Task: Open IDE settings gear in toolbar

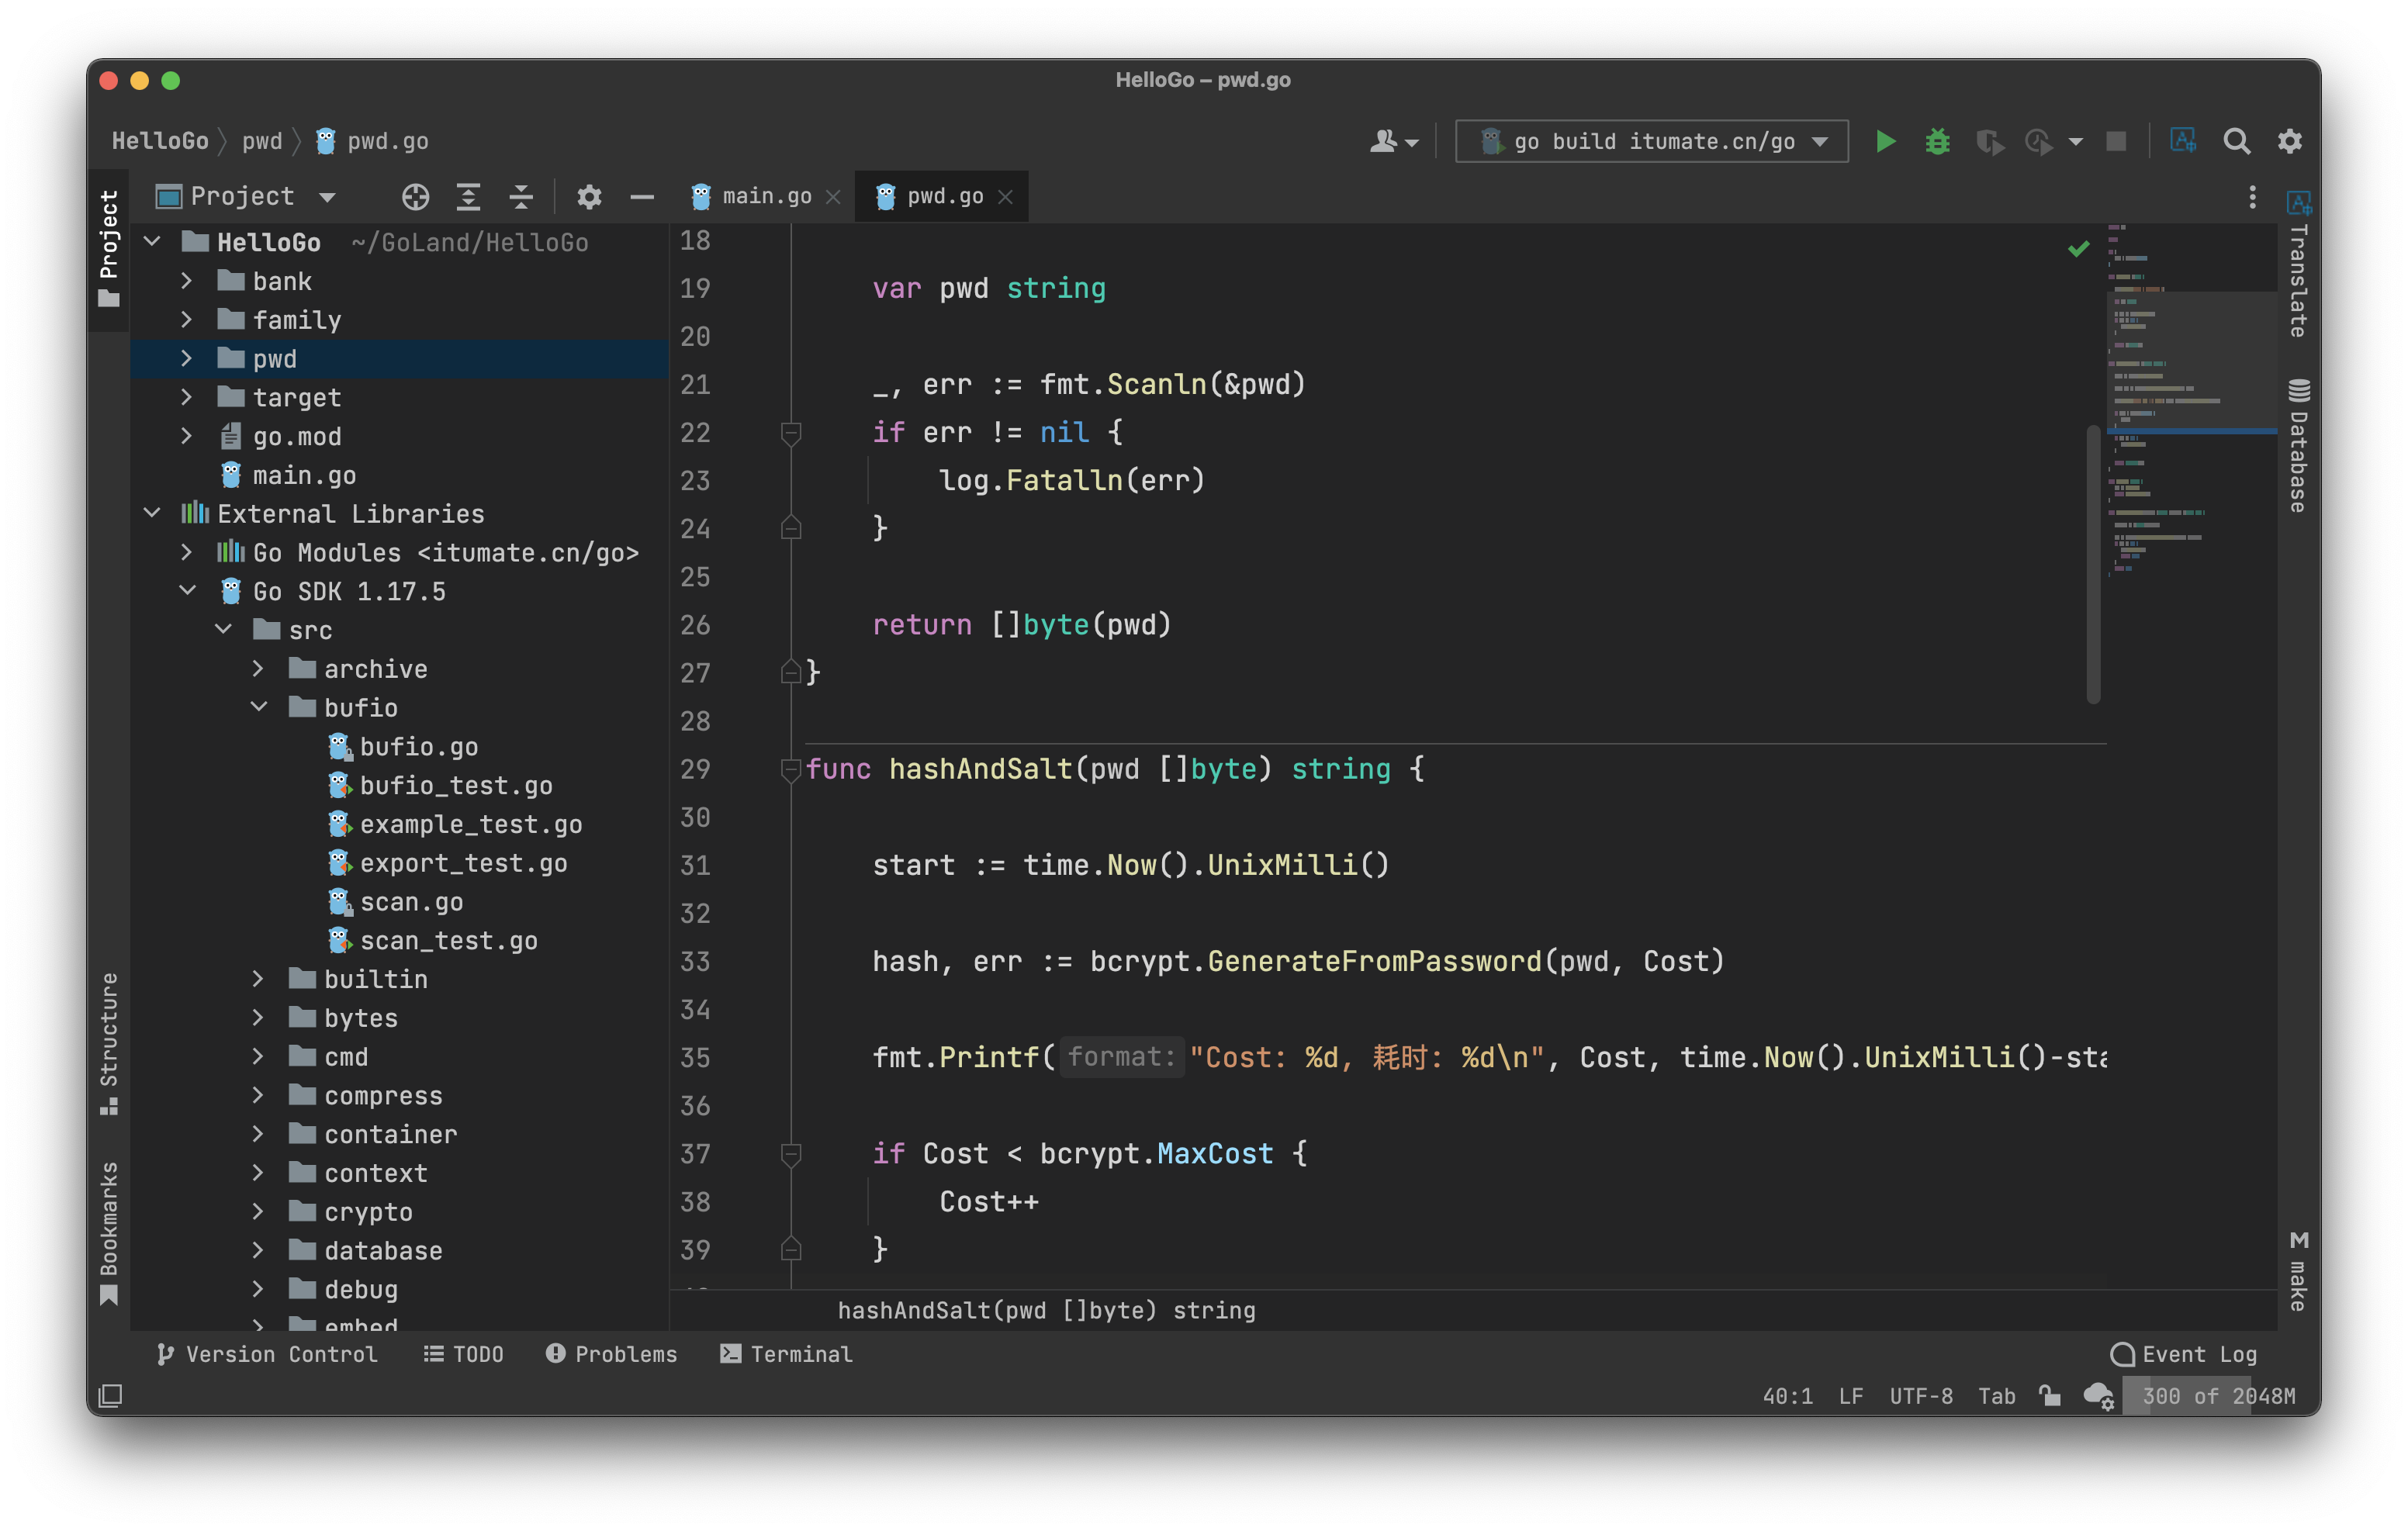Action: tap(2290, 141)
